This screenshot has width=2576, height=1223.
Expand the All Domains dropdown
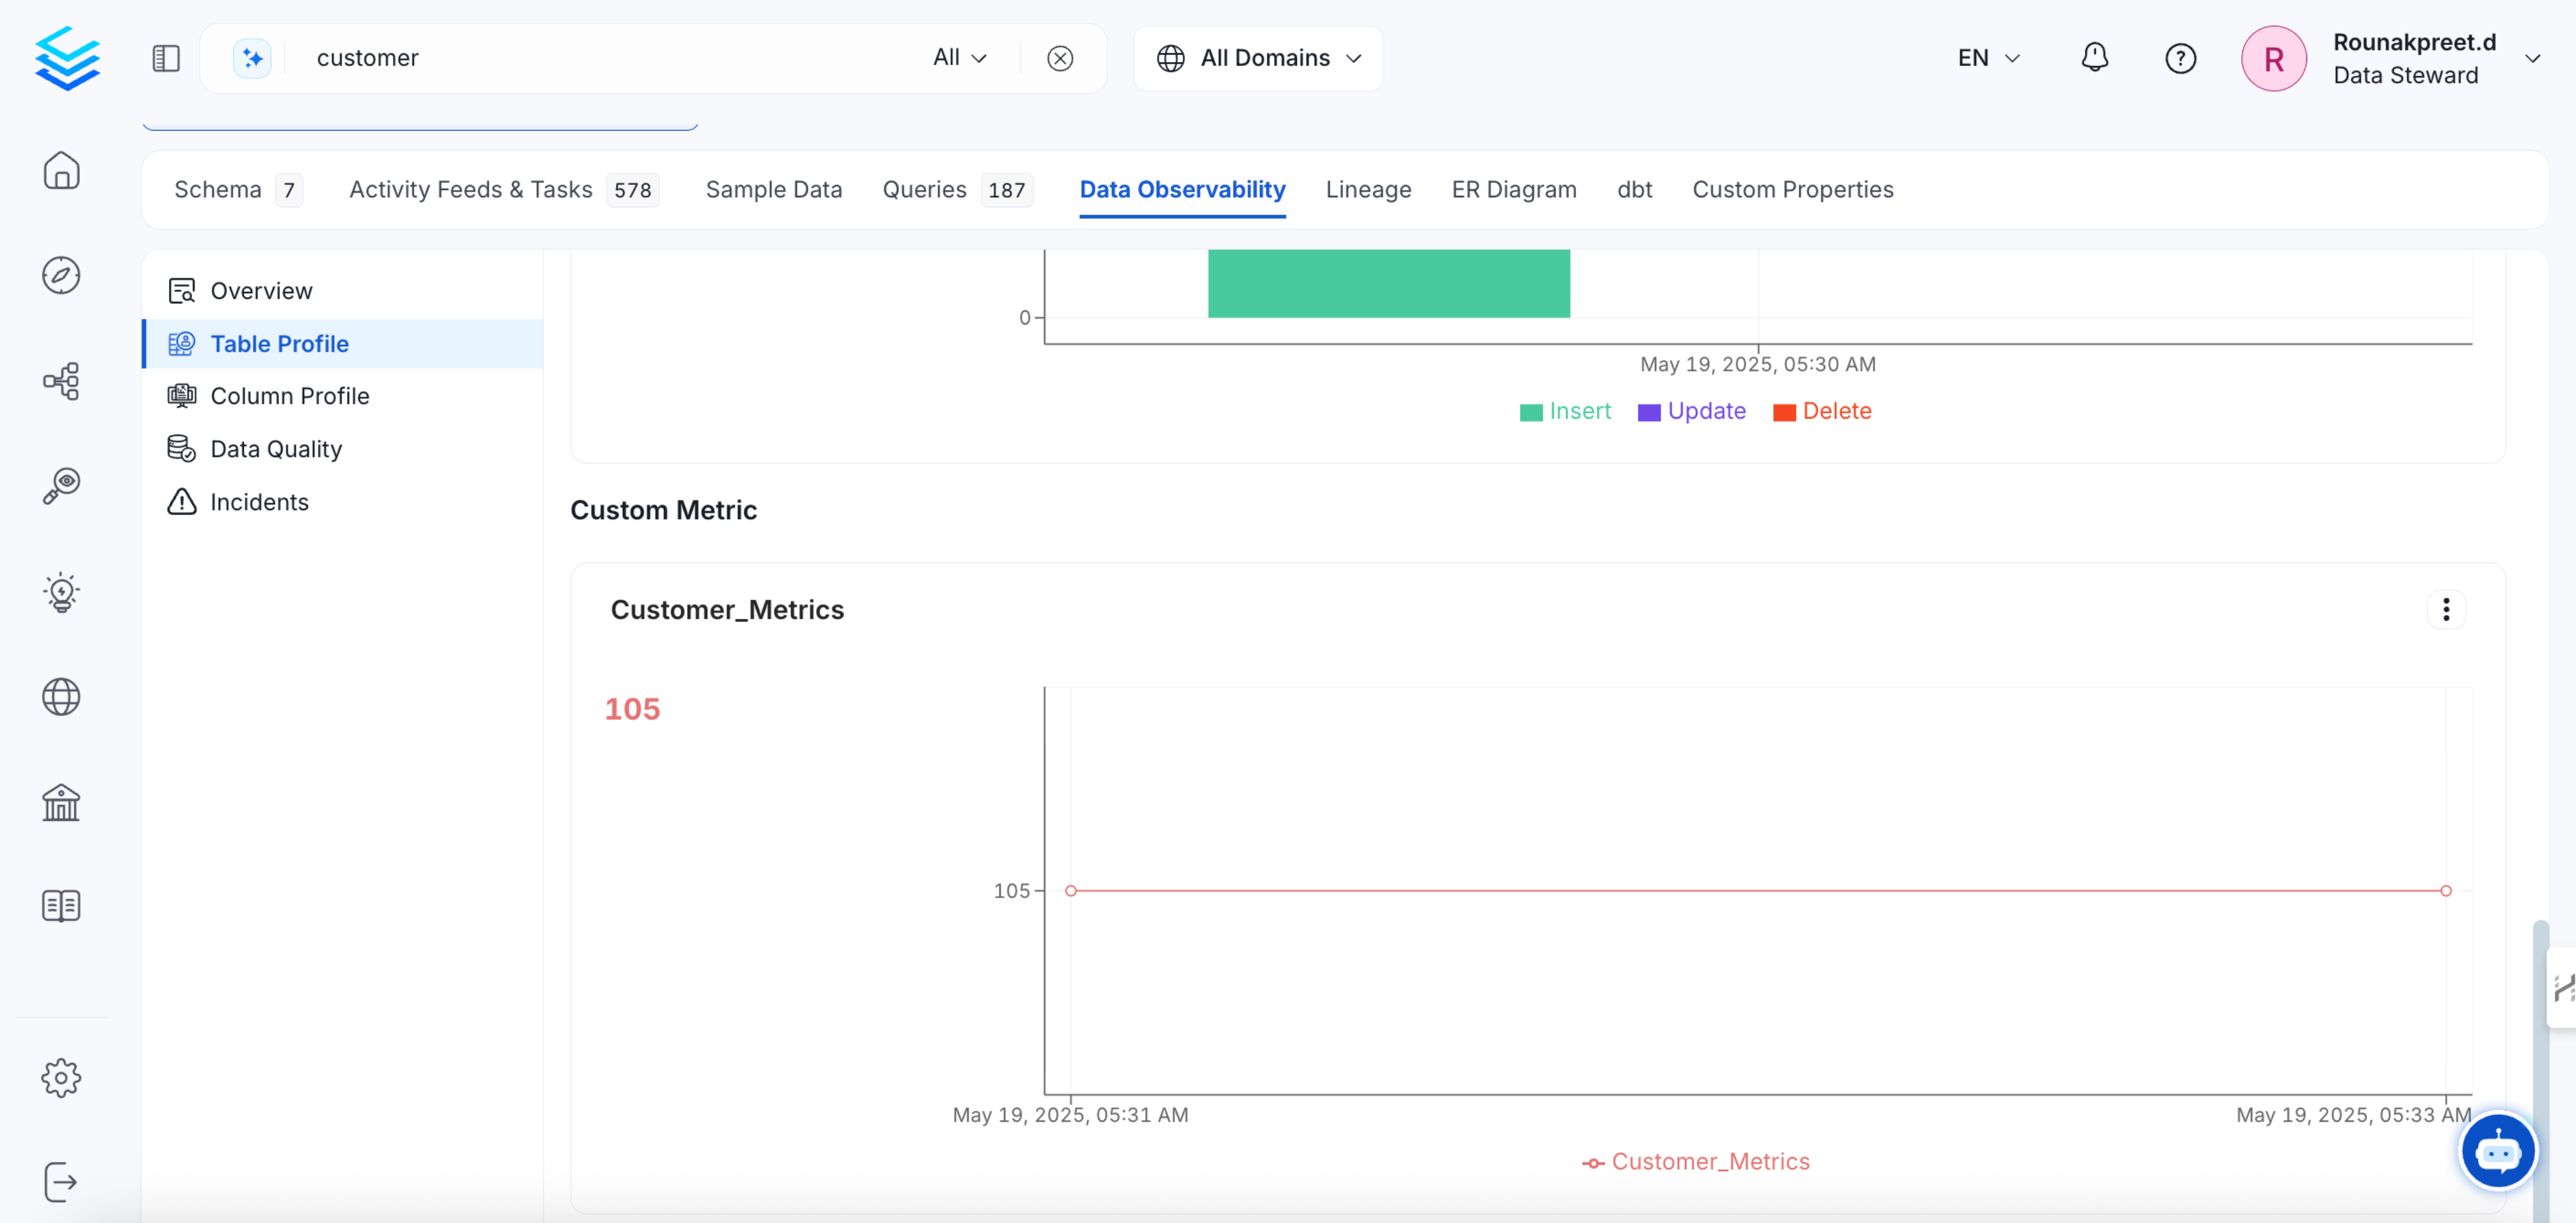[1258, 58]
